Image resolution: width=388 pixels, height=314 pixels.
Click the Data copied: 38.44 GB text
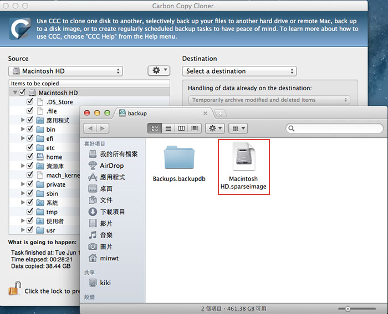tap(41, 266)
